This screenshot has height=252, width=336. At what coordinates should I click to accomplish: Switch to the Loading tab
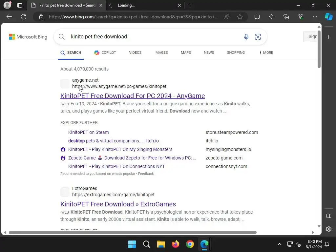click(x=145, y=5)
